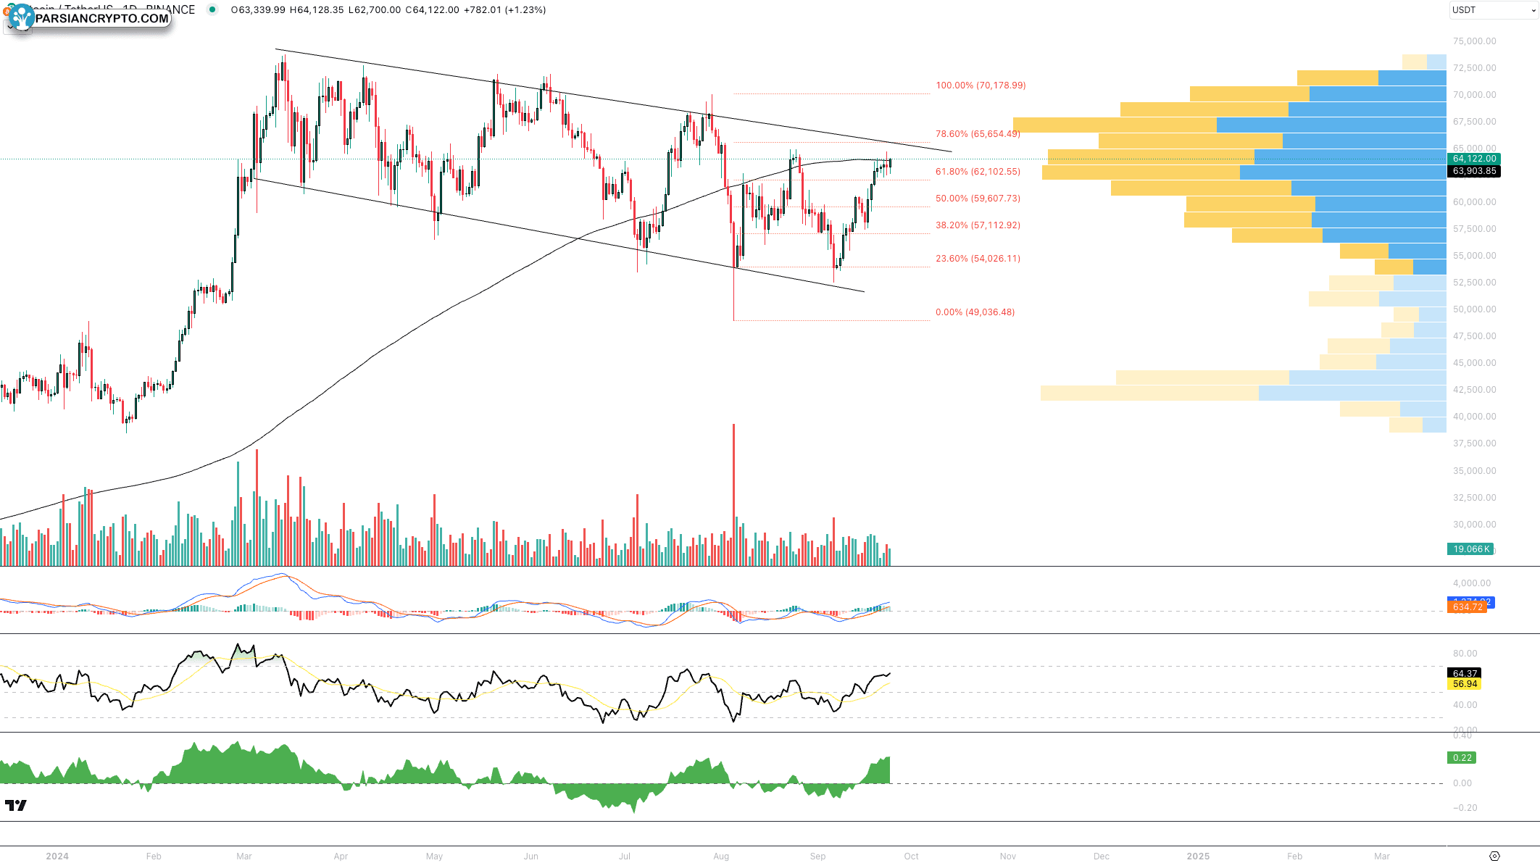
Task: Click the orange 634.72 MACD label
Action: pyautogui.click(x=1467, y=607)
